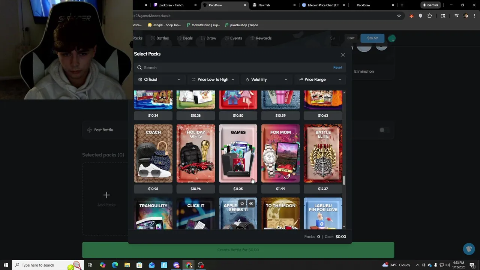Select the Holiday Gifts pack
This screenshot has width=480, height=270.
196,153
